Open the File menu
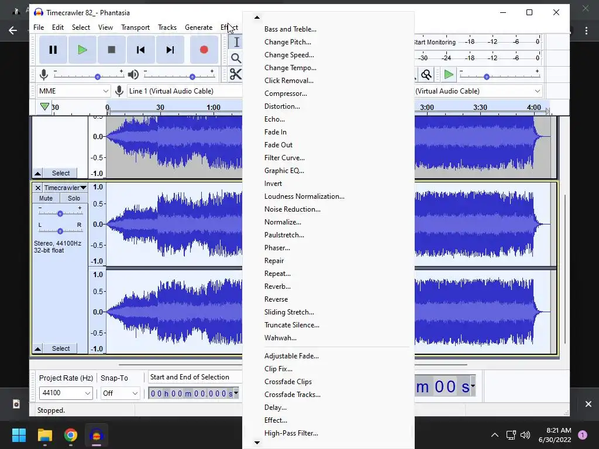 click(x=39, y=27)
